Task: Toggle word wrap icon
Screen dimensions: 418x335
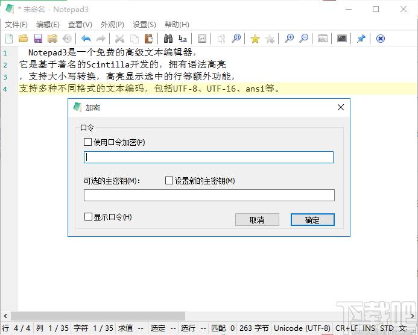Action: click(202, 39)
